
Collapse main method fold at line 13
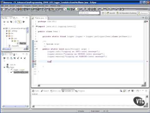coord(37,49)
